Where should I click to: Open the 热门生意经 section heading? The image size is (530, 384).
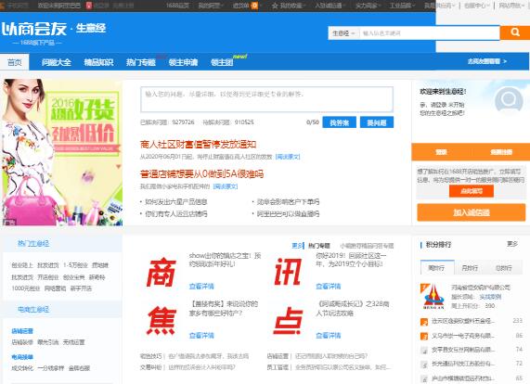[33, 243]
